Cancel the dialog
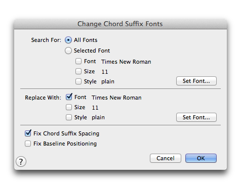This screenshot has height=188, width=241. coord(166,158)
